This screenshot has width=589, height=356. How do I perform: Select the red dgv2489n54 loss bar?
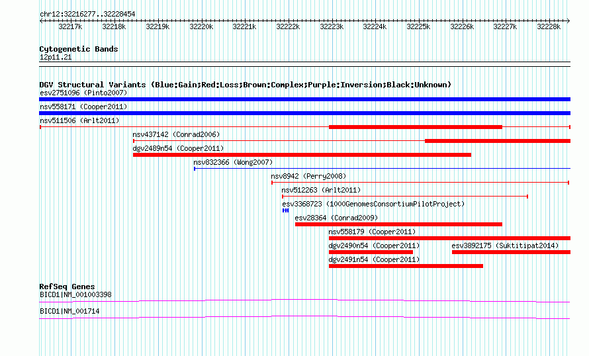tap(302, 155)
